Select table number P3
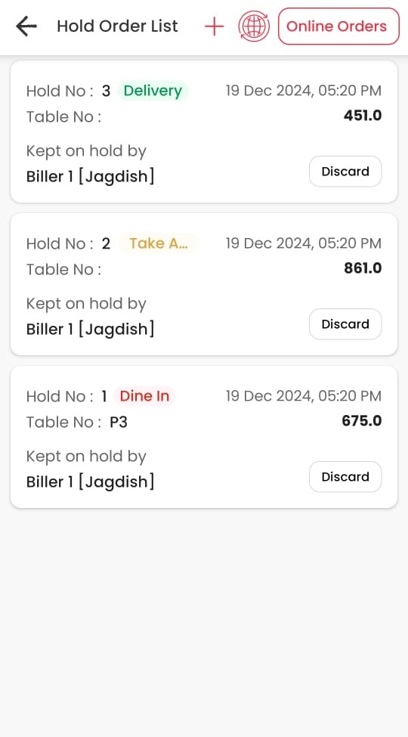Image resolution: width=408 pixels, height=737 pixels. point(119,422)
